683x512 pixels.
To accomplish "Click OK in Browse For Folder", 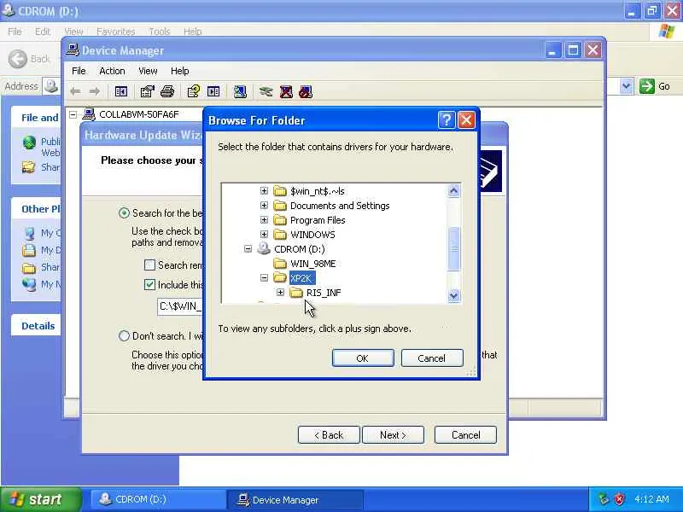I will (363, 358).
